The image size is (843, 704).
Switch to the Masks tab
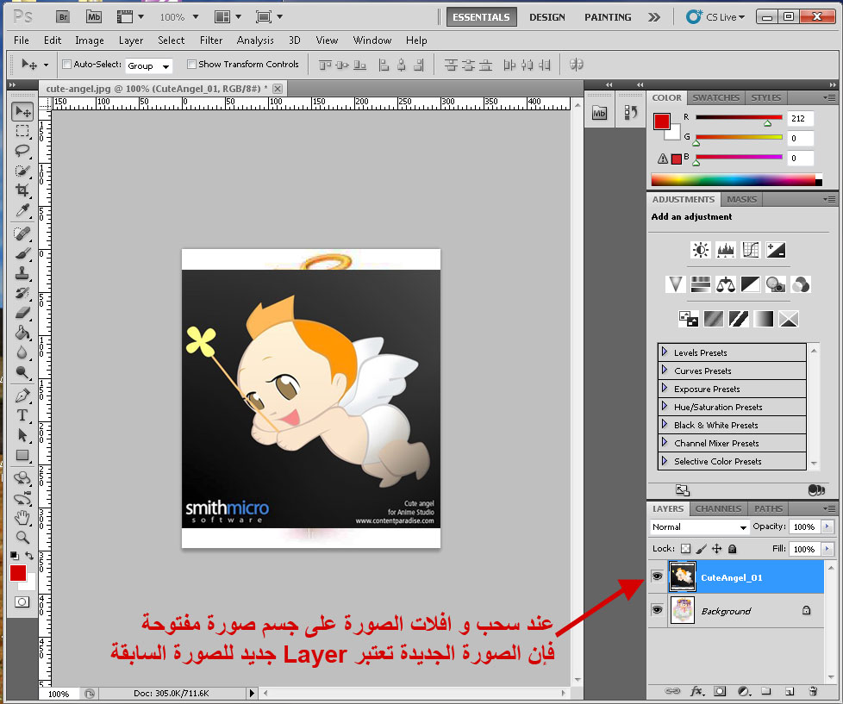point(741,199)
